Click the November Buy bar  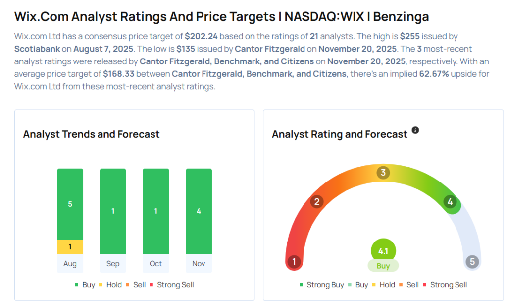199,211
